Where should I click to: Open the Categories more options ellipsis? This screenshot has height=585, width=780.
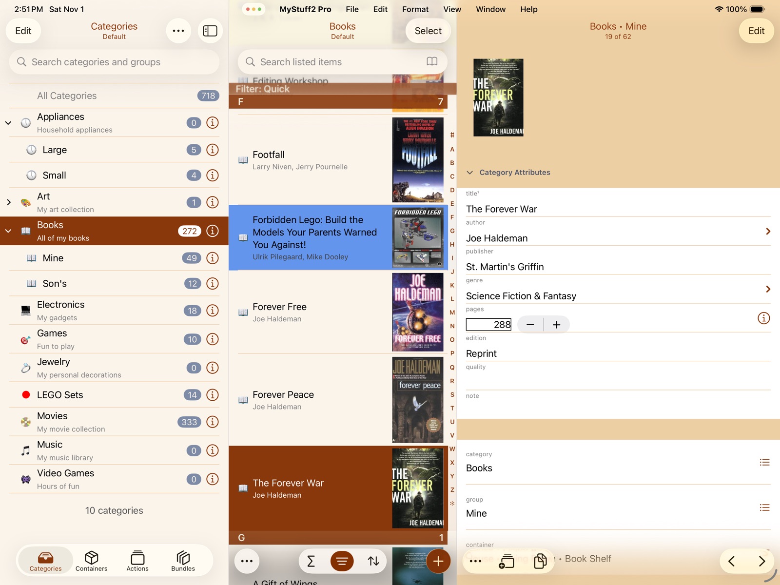click(x=178, y=31)
